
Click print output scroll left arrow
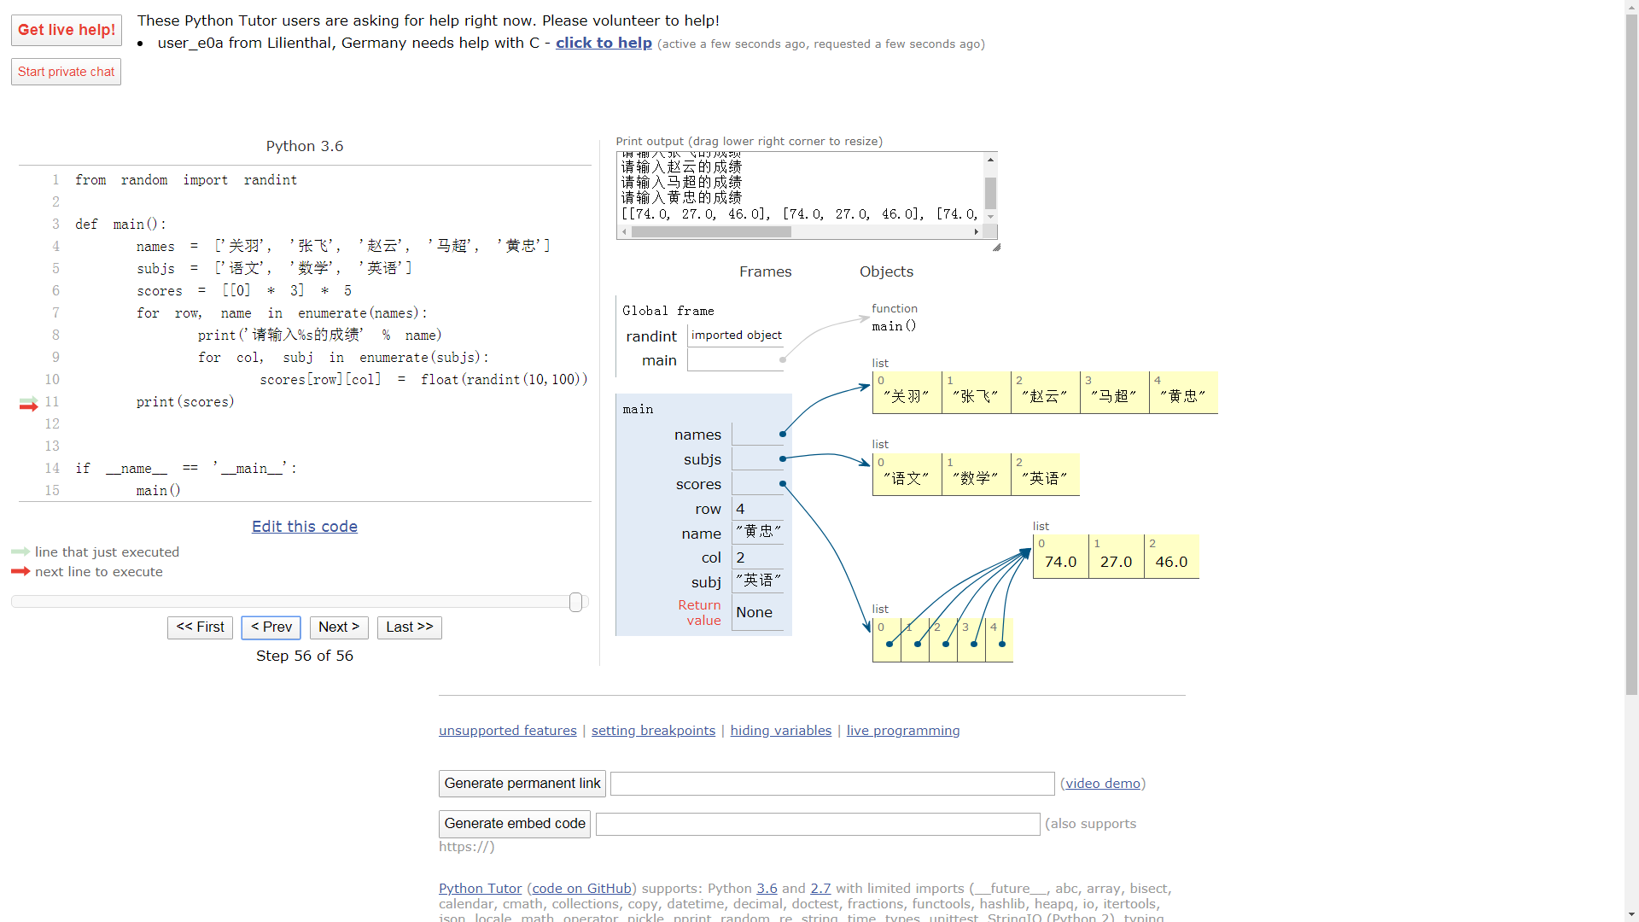click(x=625, y=232)
